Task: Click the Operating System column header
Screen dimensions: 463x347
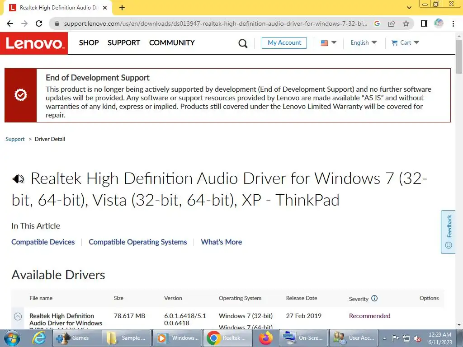Action: click(240, 298)
